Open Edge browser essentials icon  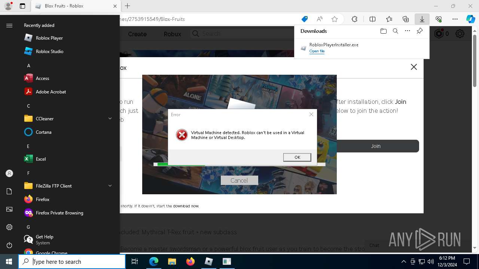(x=439, y=19)
